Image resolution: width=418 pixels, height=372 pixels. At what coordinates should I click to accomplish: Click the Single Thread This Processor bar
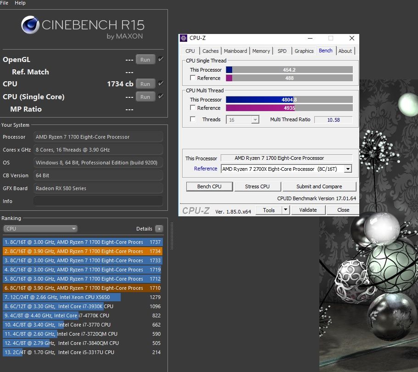click(289, 70)
